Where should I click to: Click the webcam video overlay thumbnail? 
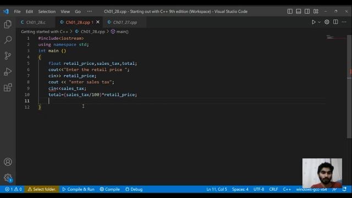322,173
